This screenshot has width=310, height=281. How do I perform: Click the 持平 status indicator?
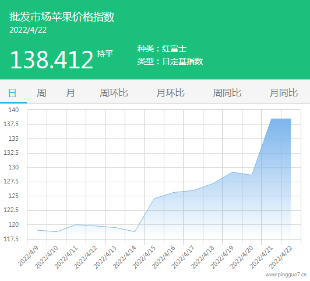(x=105, y=54)
